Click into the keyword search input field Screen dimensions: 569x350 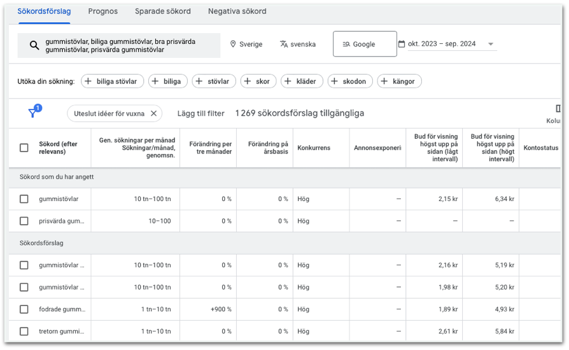[x=119, y=45]
